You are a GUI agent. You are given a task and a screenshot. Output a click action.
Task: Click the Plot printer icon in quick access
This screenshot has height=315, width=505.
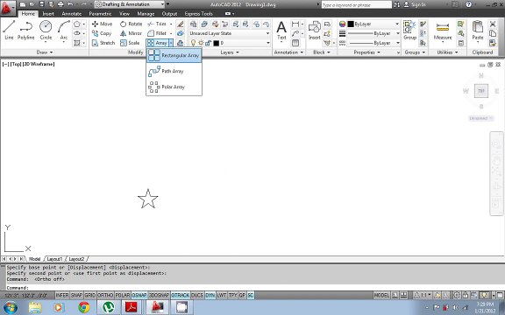point(60,4)
